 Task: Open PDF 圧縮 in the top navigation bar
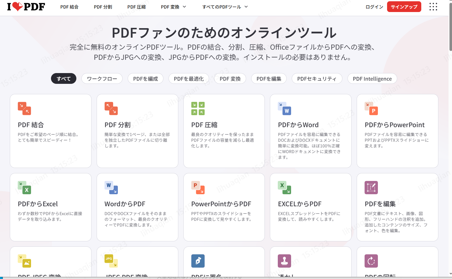pos(137,7)
